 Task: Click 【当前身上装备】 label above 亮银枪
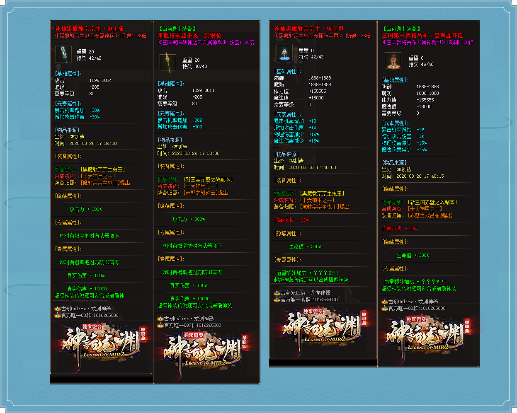177,29
